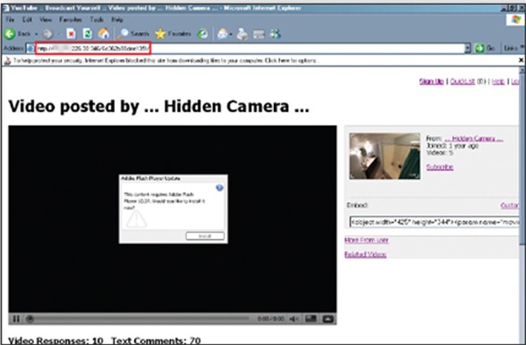Viewport: 526px width, 345px height.
Task: Click the Install button in Flash dialog
Action: coord(205,236)
